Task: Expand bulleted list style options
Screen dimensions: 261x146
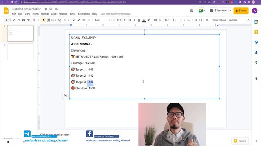Action: pos(184,20)
